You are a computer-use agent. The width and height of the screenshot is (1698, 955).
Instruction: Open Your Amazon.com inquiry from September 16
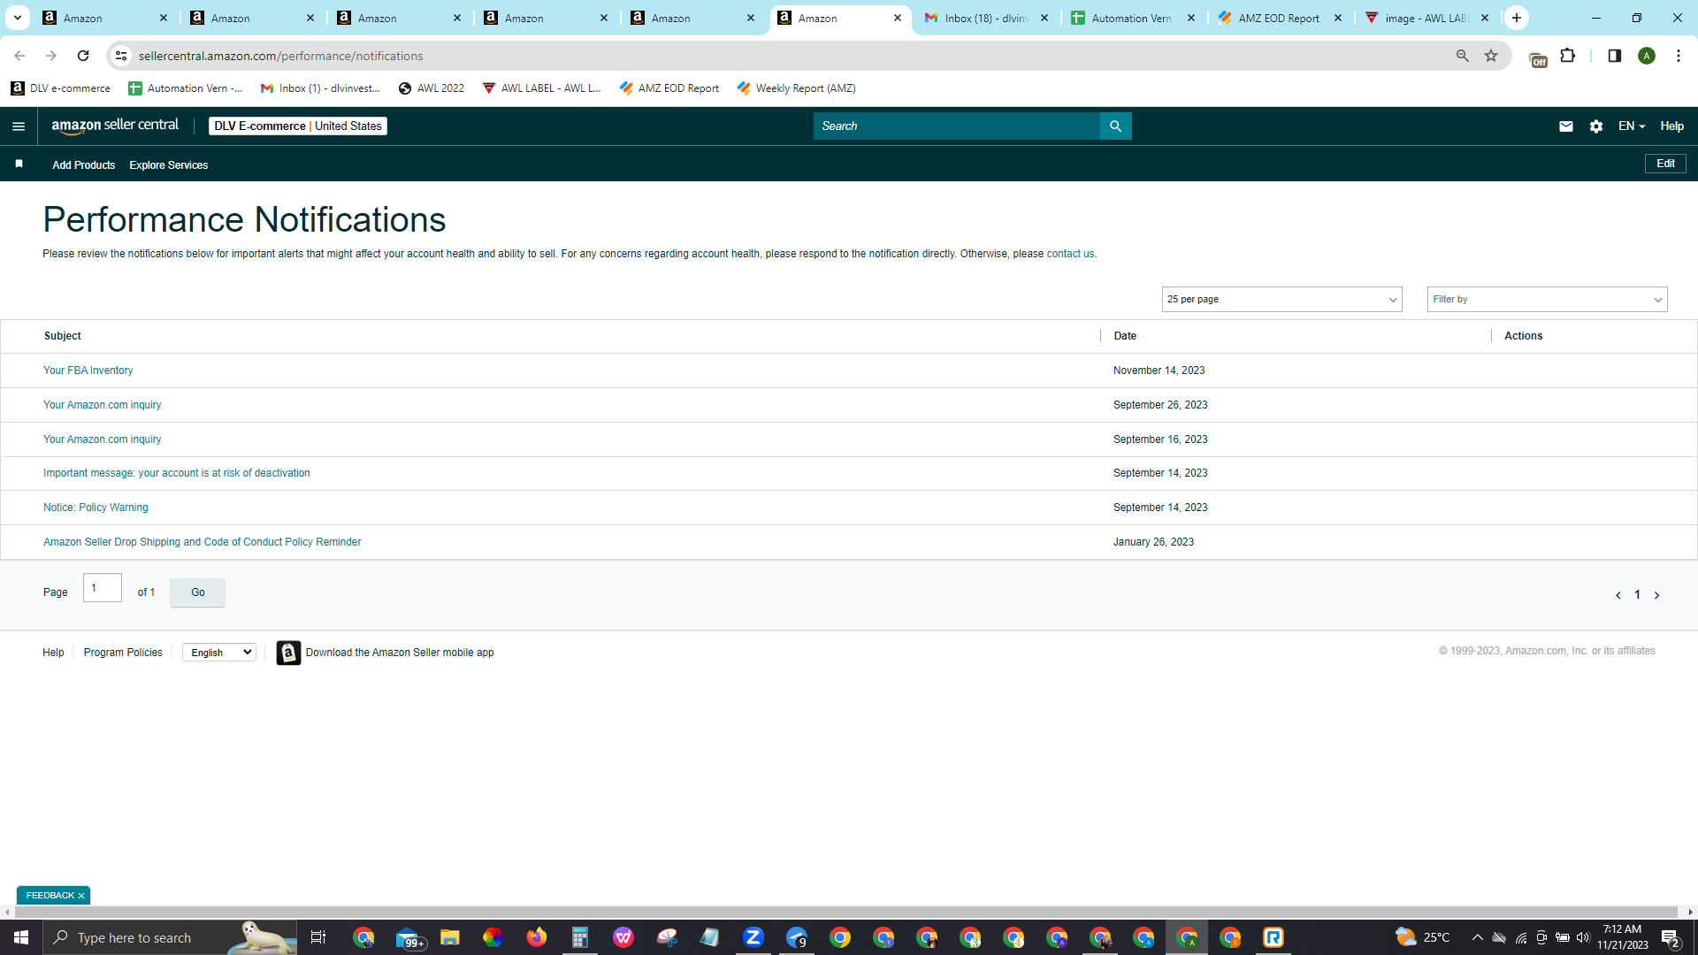(x=102, y=439)
